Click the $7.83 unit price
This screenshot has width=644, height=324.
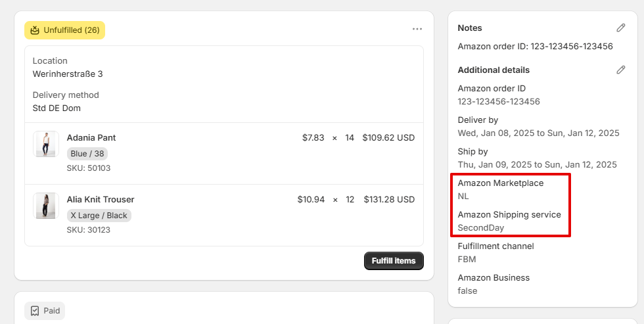(x=313, y=137)
